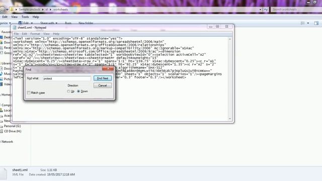Open change view options dropdown arrow
The width and height of the screenshot is (322, 181).
pyautogui.click(x=308, y=23)
